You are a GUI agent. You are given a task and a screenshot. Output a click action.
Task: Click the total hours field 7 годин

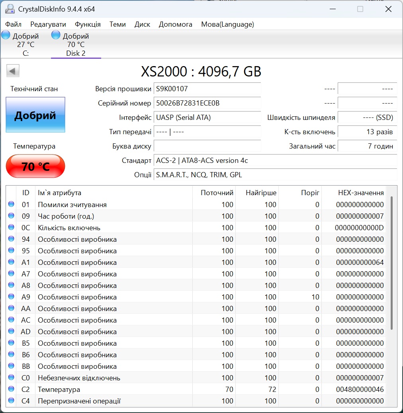[367, 146]
